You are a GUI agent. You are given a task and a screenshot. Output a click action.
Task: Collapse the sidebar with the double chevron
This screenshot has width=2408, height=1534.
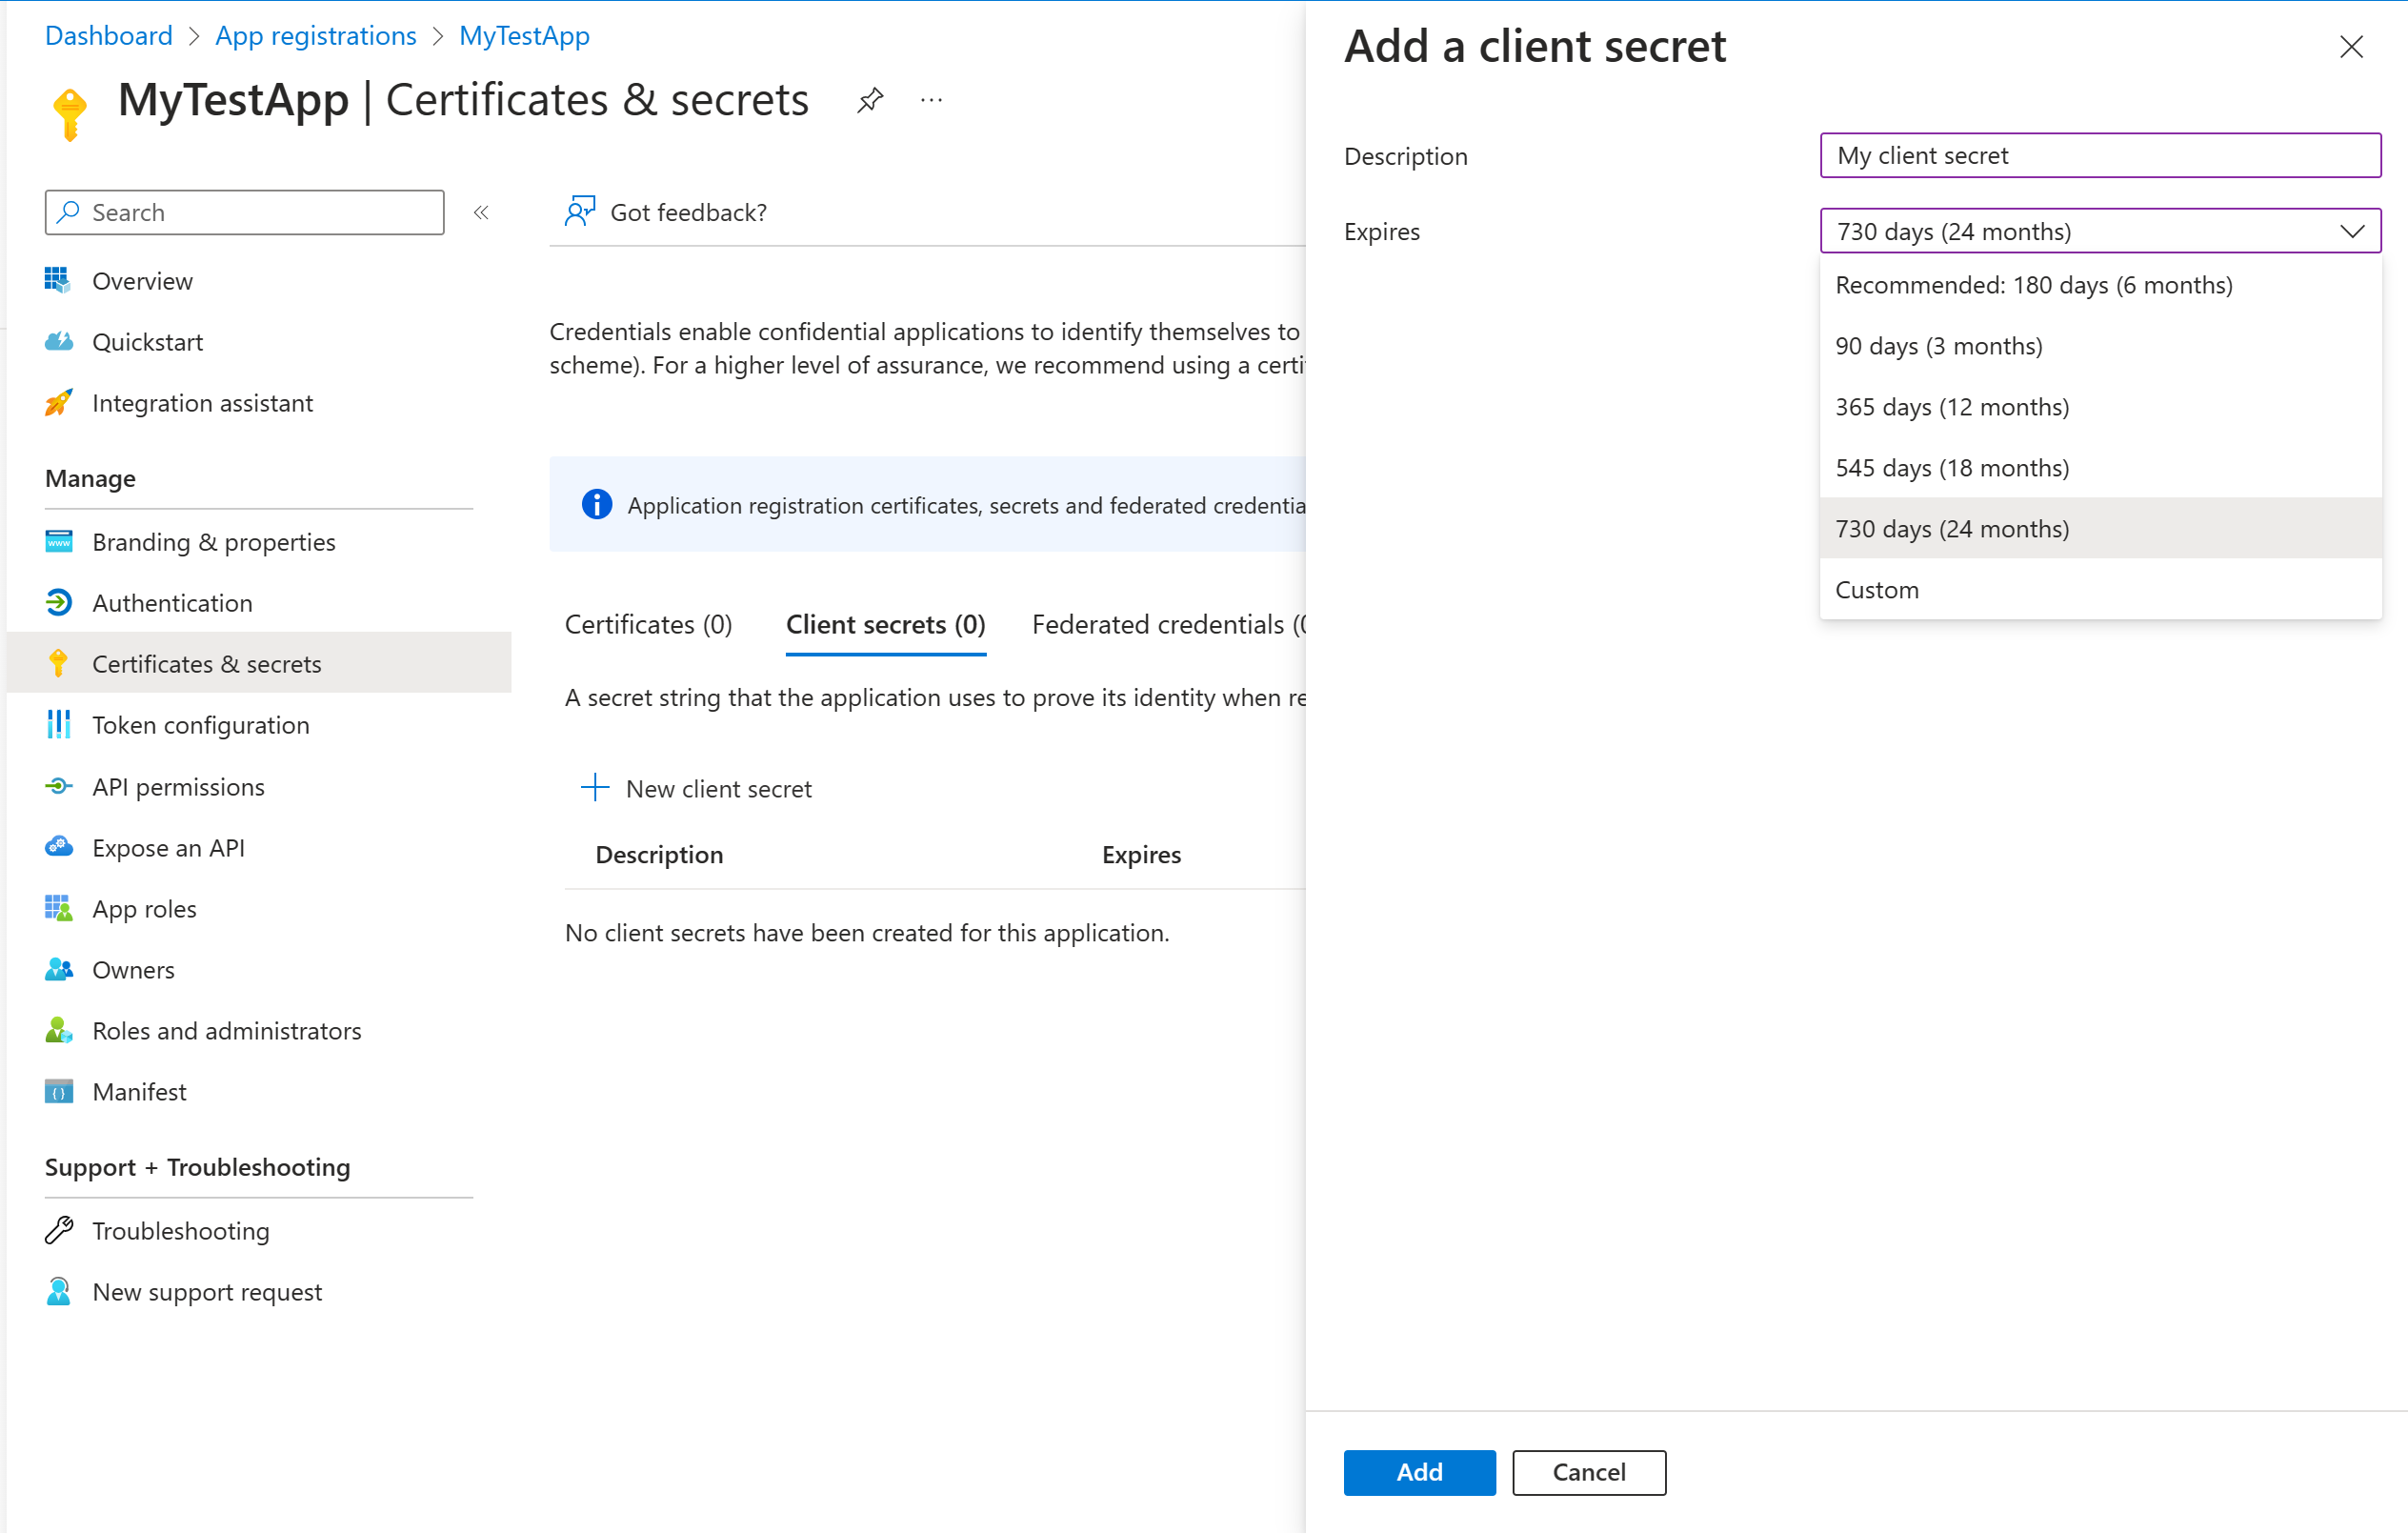(x=481, y=212)
